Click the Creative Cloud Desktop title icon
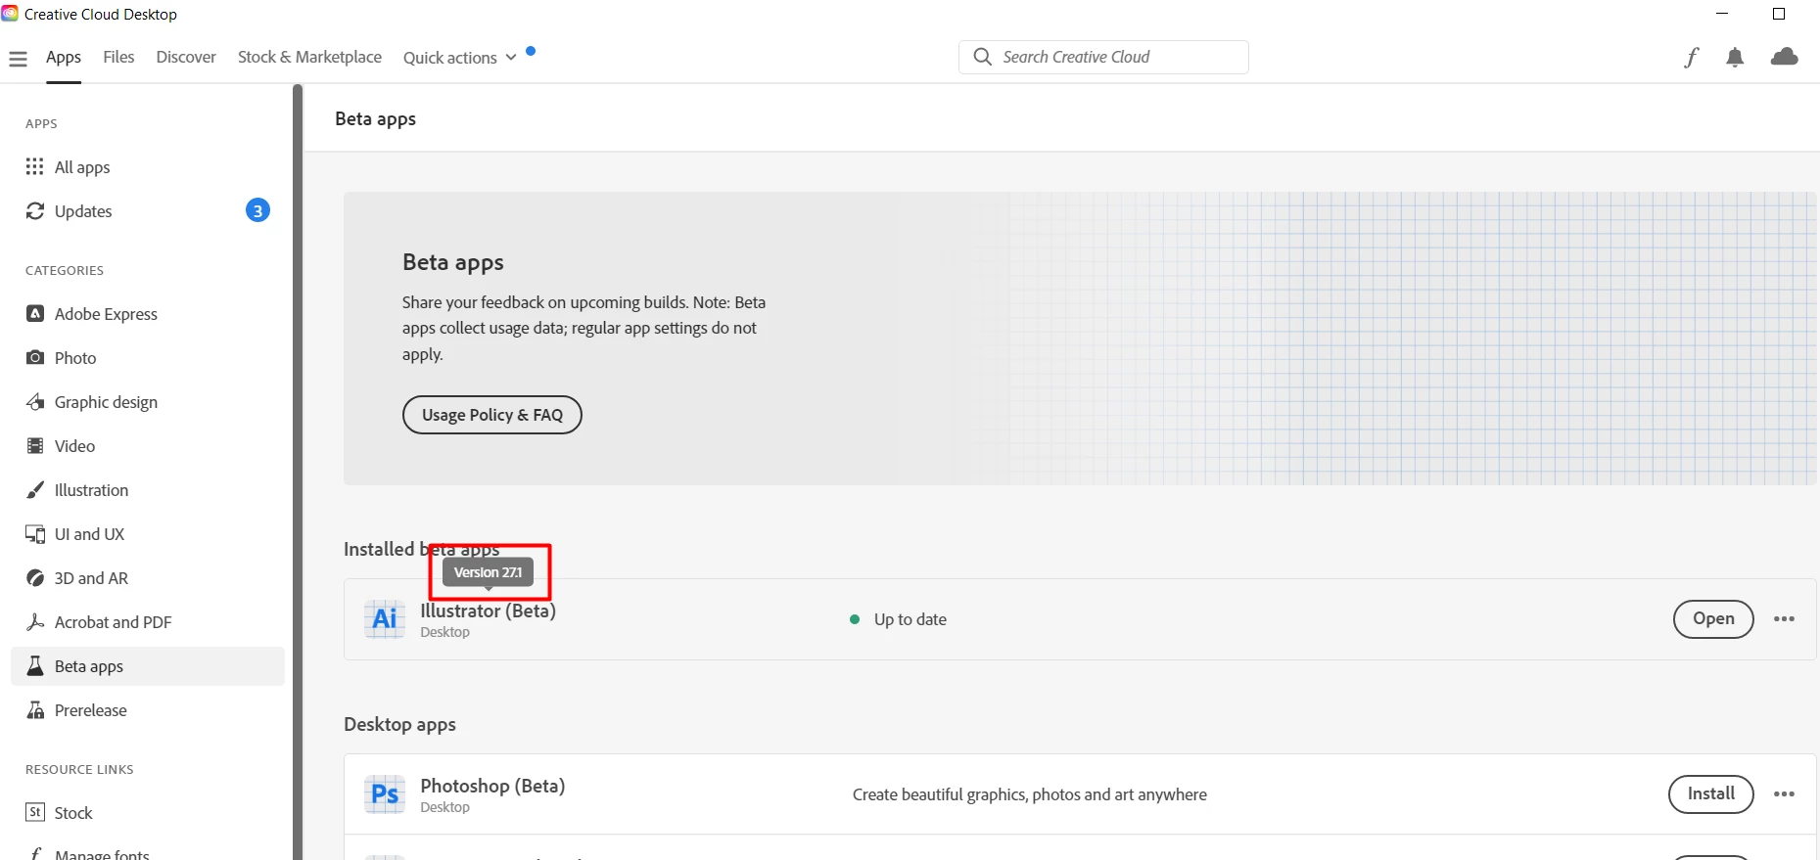The image size is (1820, 860). (10, 14)
